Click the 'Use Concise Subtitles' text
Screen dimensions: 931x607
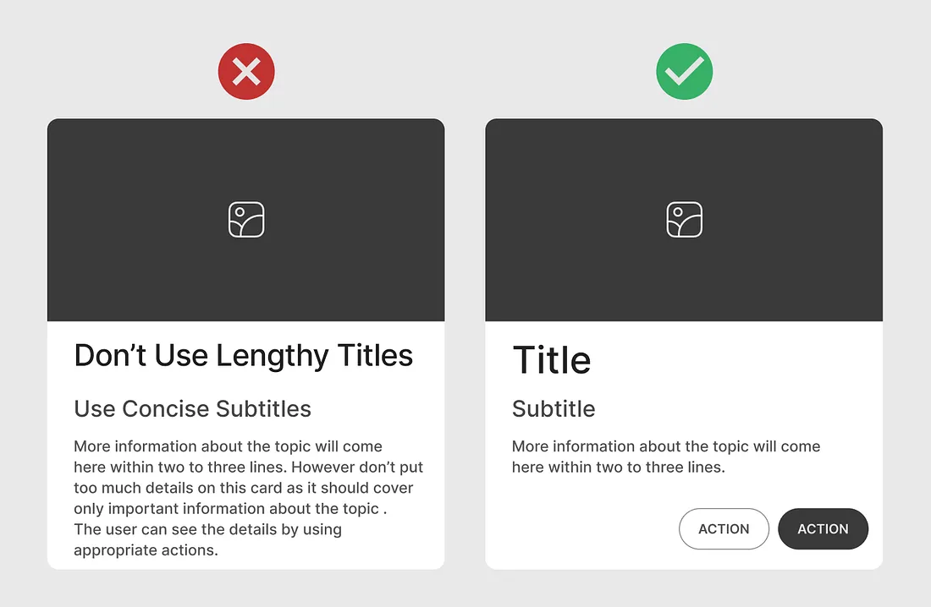click(192, 409)
